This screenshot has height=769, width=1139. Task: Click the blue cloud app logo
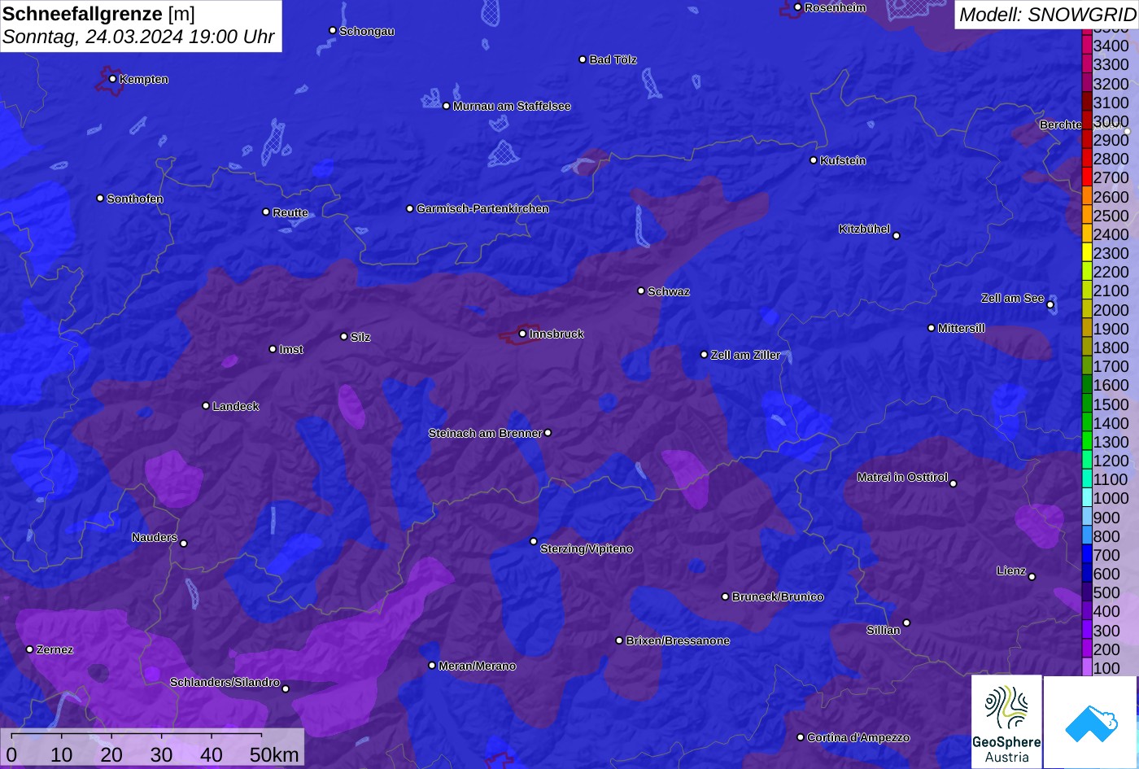[x=1091, y=722]
